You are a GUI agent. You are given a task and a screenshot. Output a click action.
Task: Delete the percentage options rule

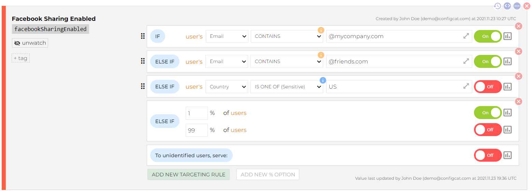[x=518, y=101]
